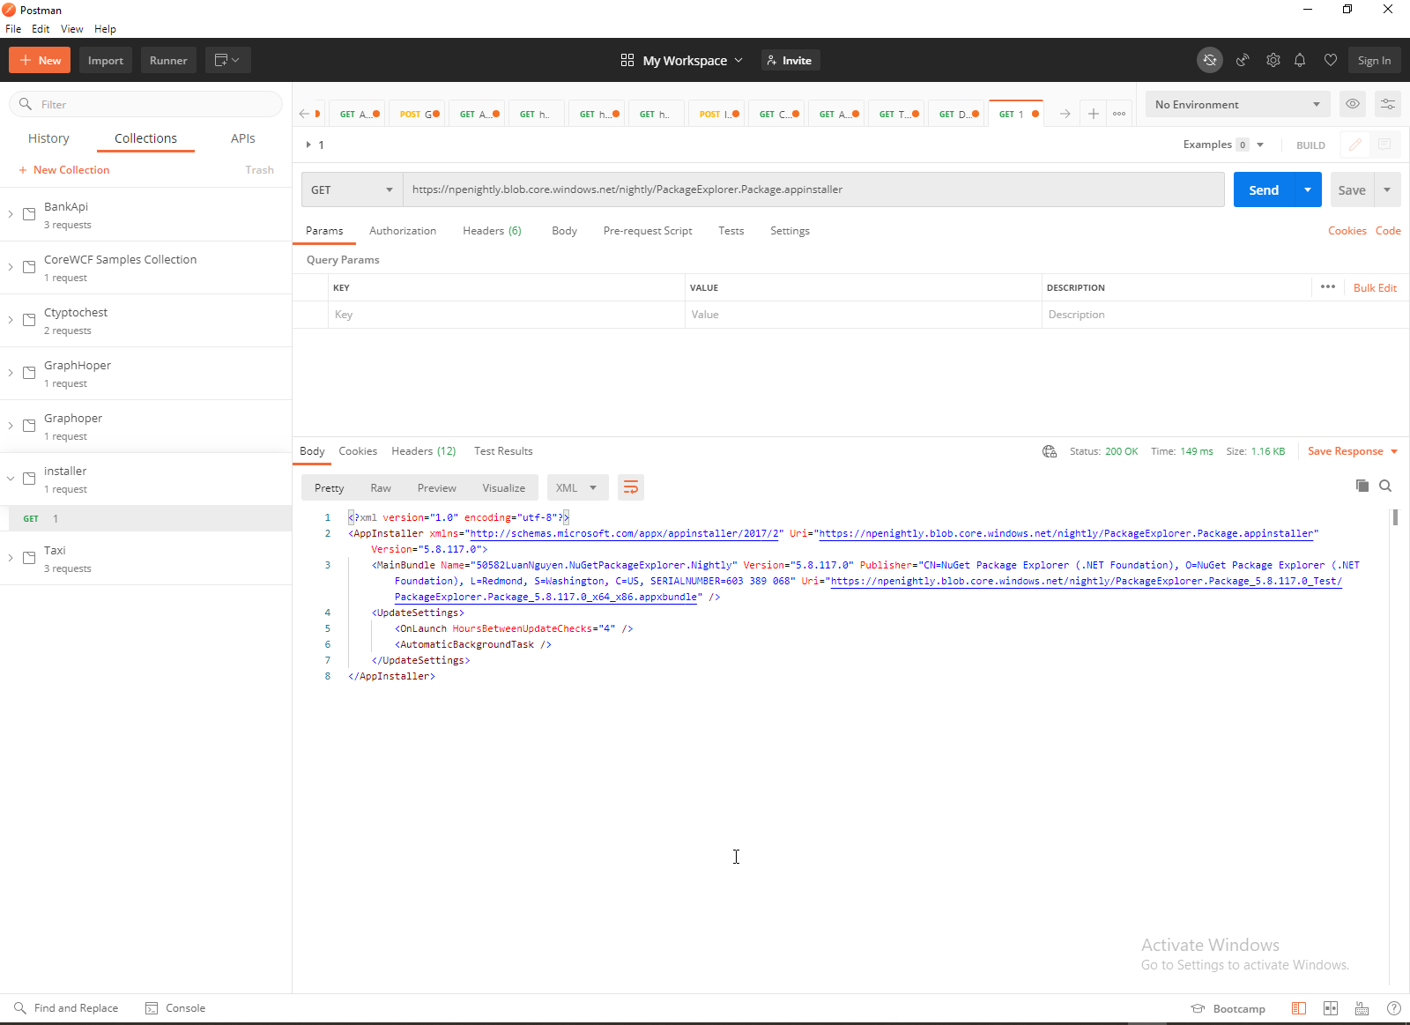Viewport: 1410px width, 1025px height.
Task: Expand the Ctyptochest collection
Action: [11, 320]
